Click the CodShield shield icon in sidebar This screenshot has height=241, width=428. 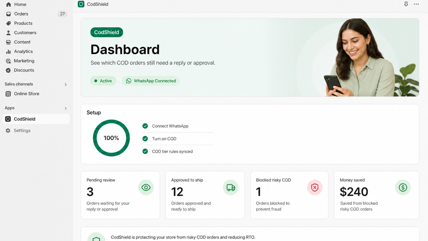coord(8,119)
